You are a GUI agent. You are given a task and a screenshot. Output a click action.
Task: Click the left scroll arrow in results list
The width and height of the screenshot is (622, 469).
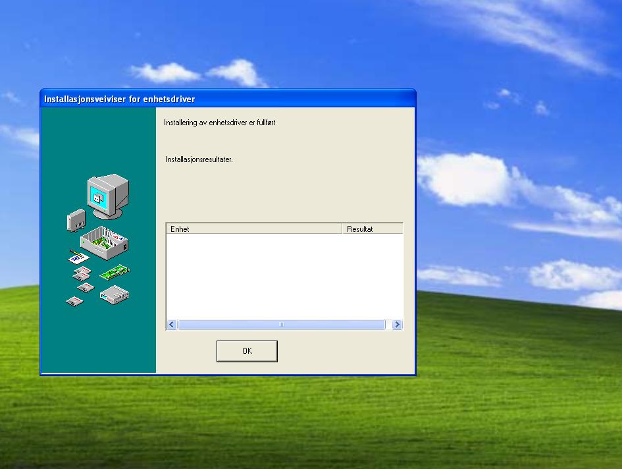172,325
